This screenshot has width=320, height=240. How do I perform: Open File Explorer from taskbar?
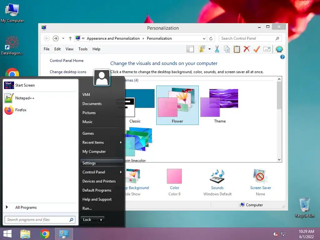(25, 234)
